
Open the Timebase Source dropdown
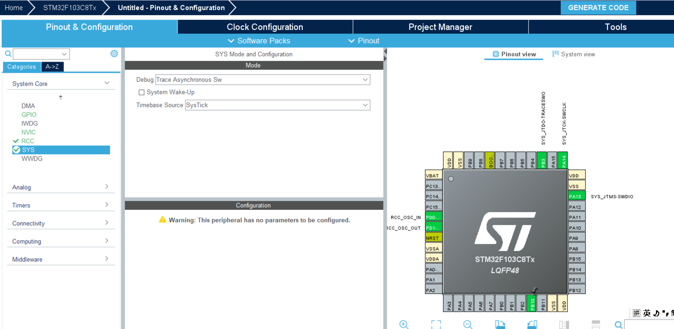(x=277, y=105)
